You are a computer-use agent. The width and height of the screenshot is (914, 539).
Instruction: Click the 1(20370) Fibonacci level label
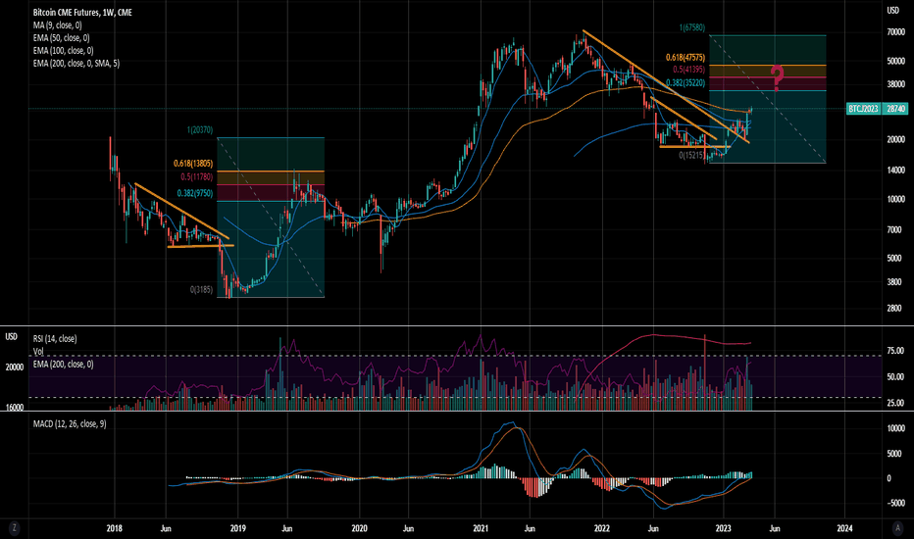pyautogui.click(x=199, y=130)
